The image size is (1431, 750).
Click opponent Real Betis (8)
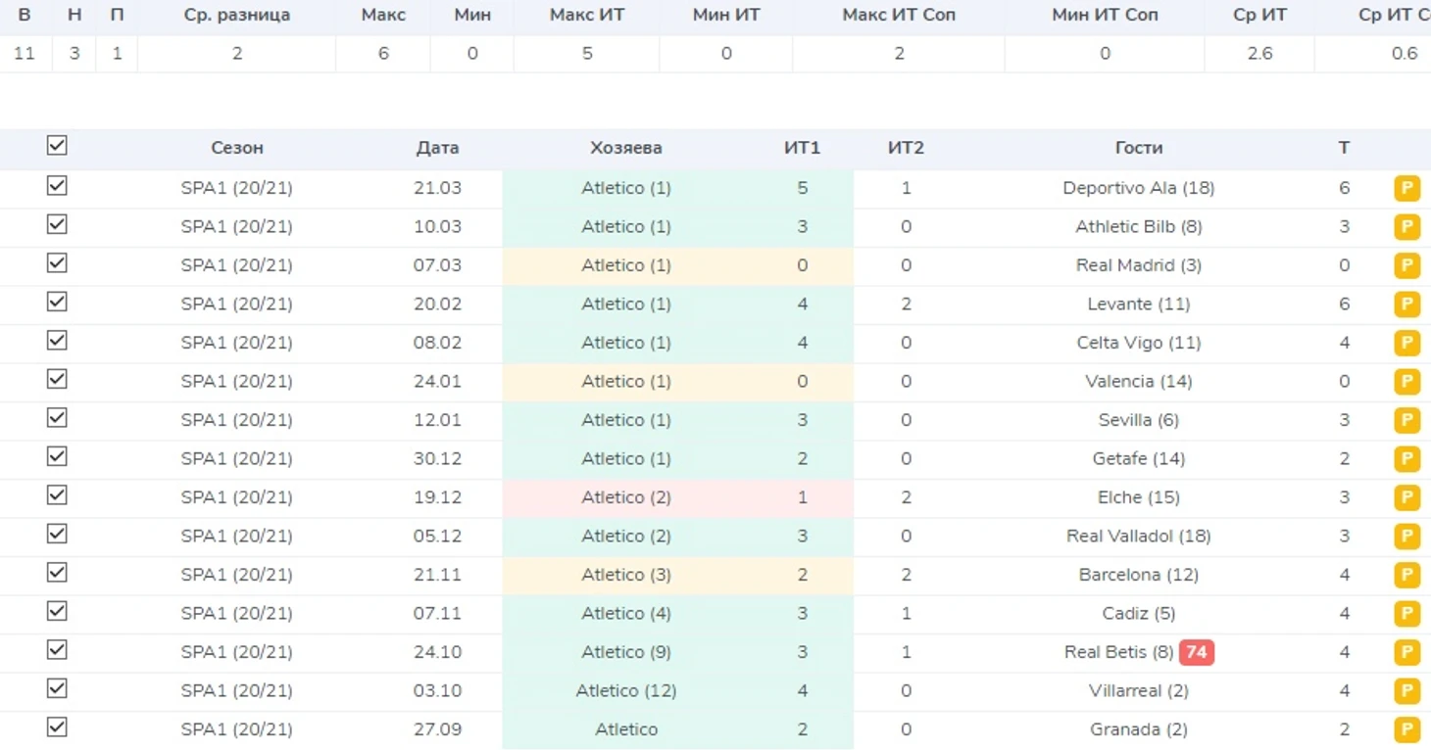point(1119,652)
